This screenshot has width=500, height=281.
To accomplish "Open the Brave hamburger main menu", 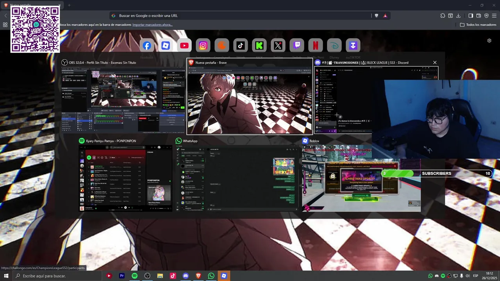I will [x=494, y=16].
